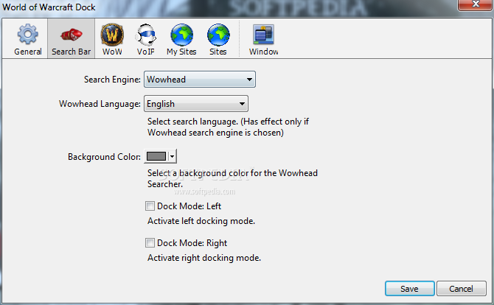Cancel the settings dialog
Screen dimensions: 494x305
click(462, 289)
